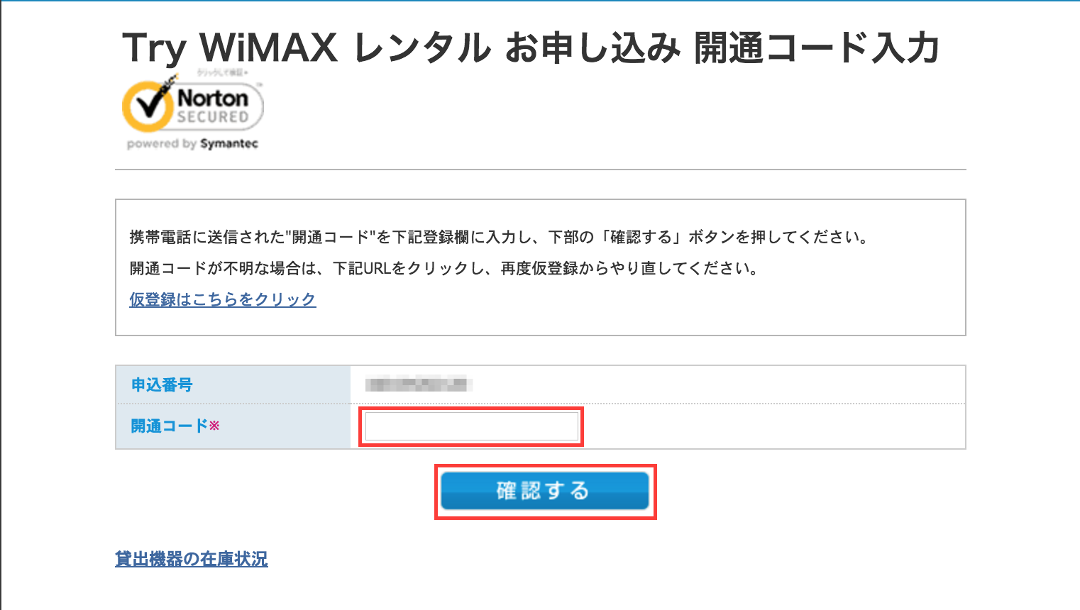The image size is (1080, 610).
Task: Click the 開通コード※ row label
Action: (175, 426)
